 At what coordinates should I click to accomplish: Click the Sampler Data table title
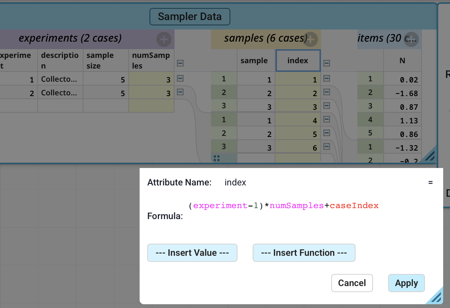[190, 17]
